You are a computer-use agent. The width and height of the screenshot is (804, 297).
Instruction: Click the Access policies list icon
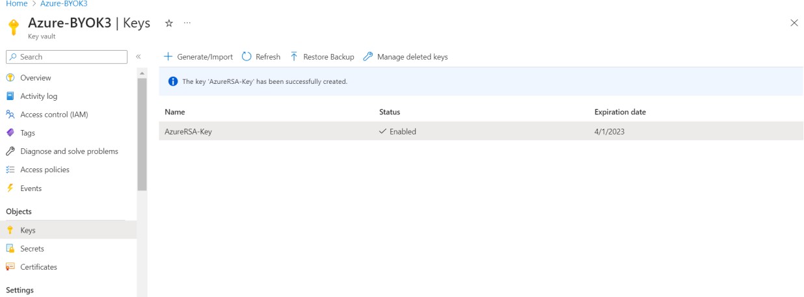coord(10,170)
